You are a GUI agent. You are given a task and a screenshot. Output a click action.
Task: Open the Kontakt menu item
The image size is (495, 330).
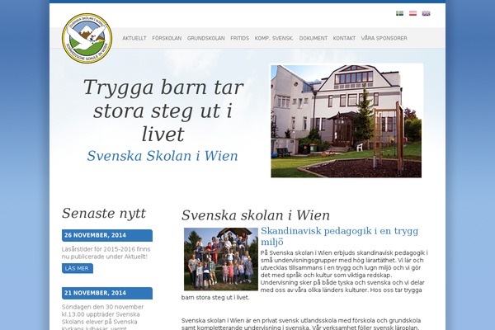click(344, 38)
